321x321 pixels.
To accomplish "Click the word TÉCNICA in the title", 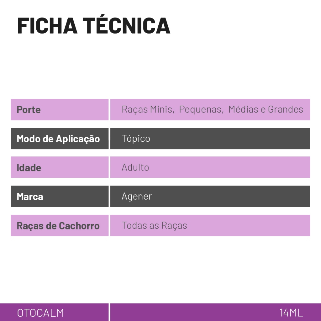I will click(127, 26).
